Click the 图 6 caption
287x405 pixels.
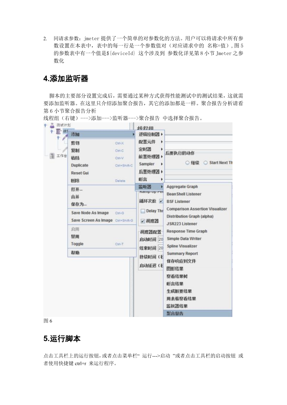coord(48,321)
